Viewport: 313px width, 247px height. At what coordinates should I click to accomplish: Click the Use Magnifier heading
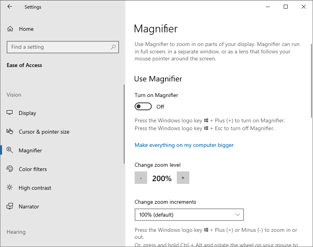[x=158, y=79]
